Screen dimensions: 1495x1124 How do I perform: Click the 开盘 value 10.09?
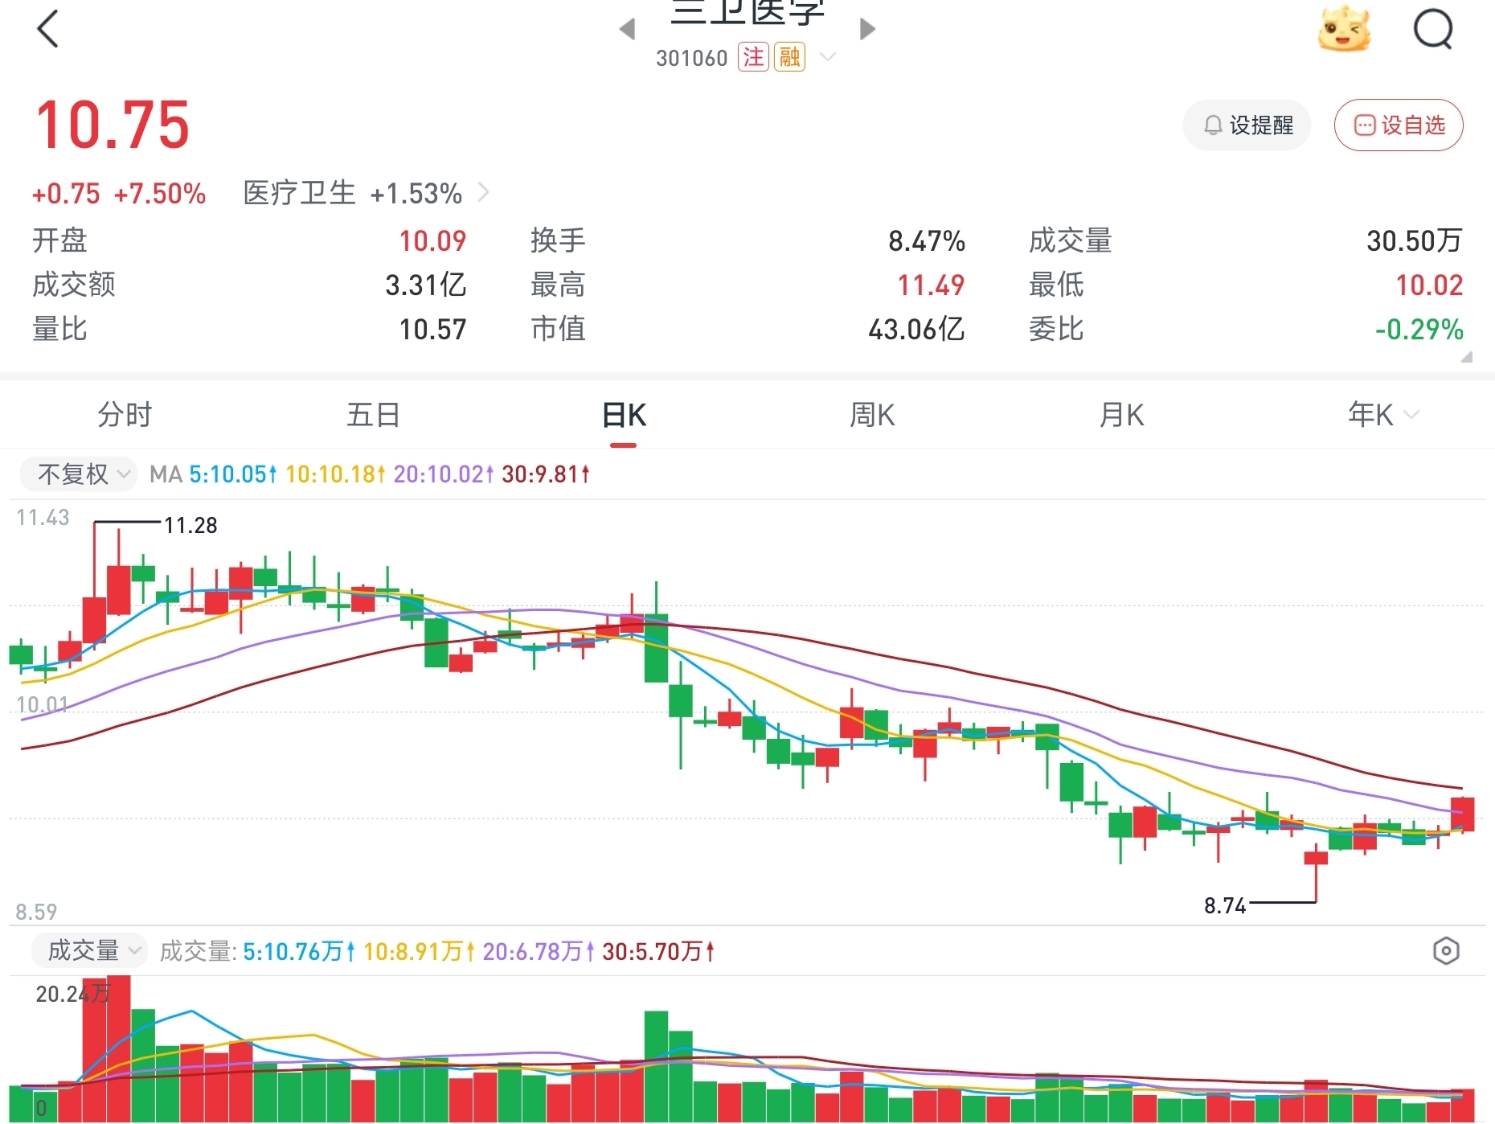pos(432,240)
